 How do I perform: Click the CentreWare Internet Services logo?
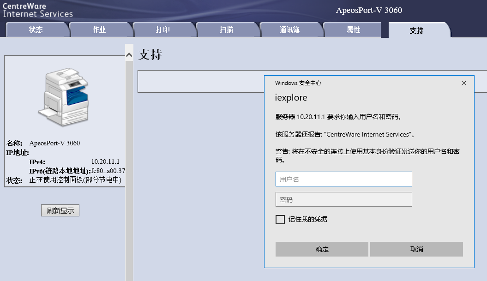click(x=37, y=11)
